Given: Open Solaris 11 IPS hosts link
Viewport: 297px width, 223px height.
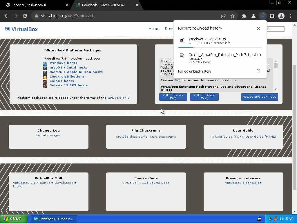Looking at the screenshot, I should tap(68, 85).
